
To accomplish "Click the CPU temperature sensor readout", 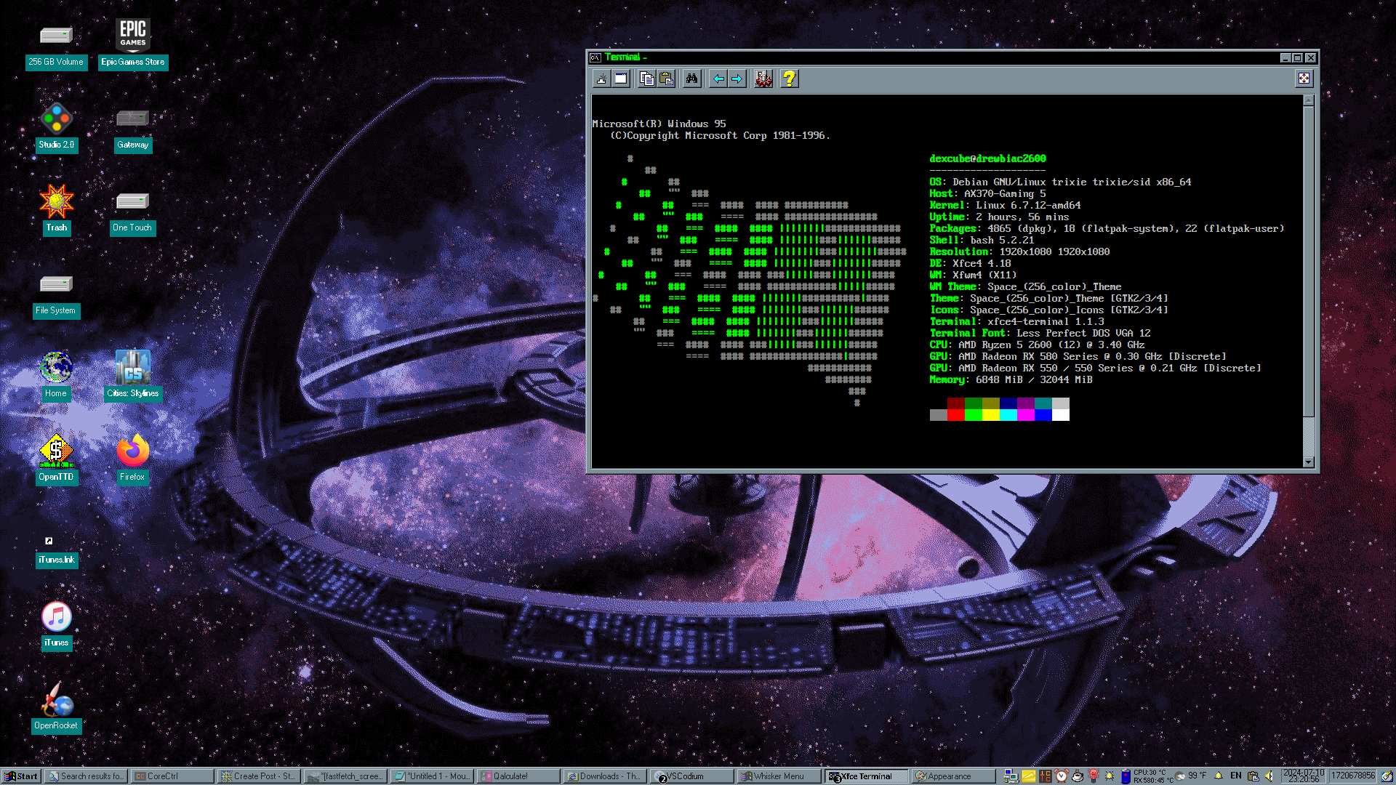I will click(1152, 776).
